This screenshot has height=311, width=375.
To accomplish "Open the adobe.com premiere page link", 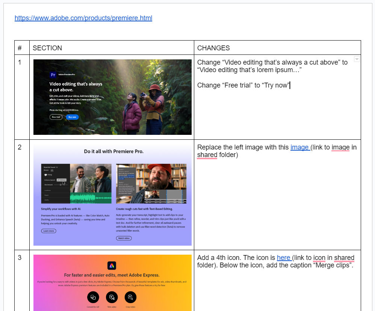I will point(83,18).
